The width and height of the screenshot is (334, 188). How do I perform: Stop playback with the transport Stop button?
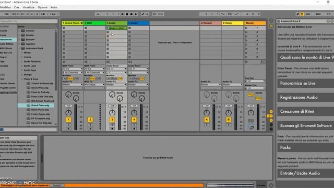tap(127, 14)
